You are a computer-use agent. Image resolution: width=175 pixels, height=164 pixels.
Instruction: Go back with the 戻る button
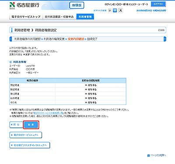coord(16,125)
